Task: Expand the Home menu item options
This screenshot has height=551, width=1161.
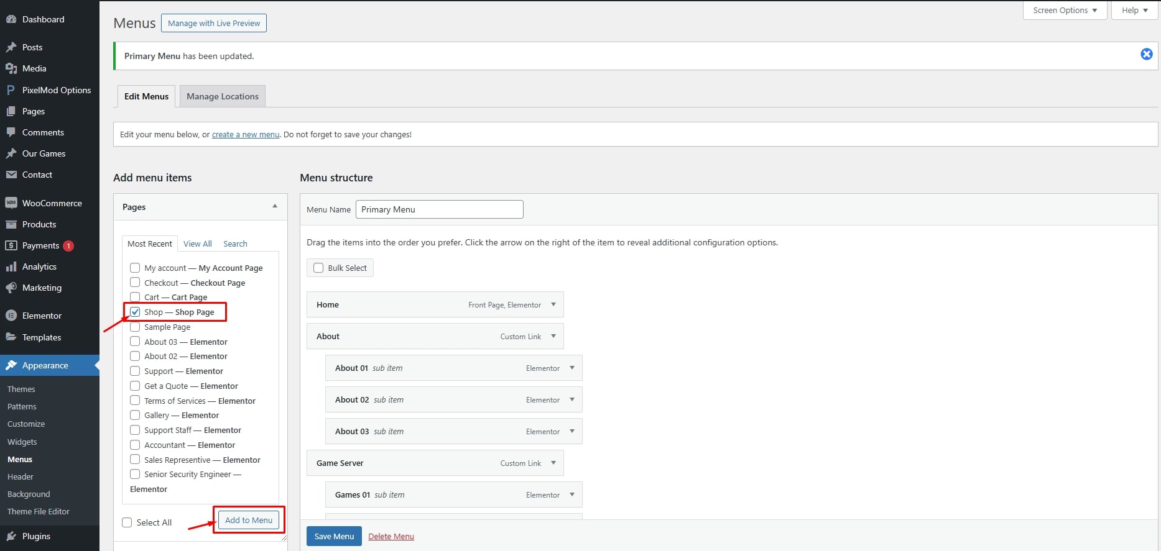Action: (x=553, y=304)
